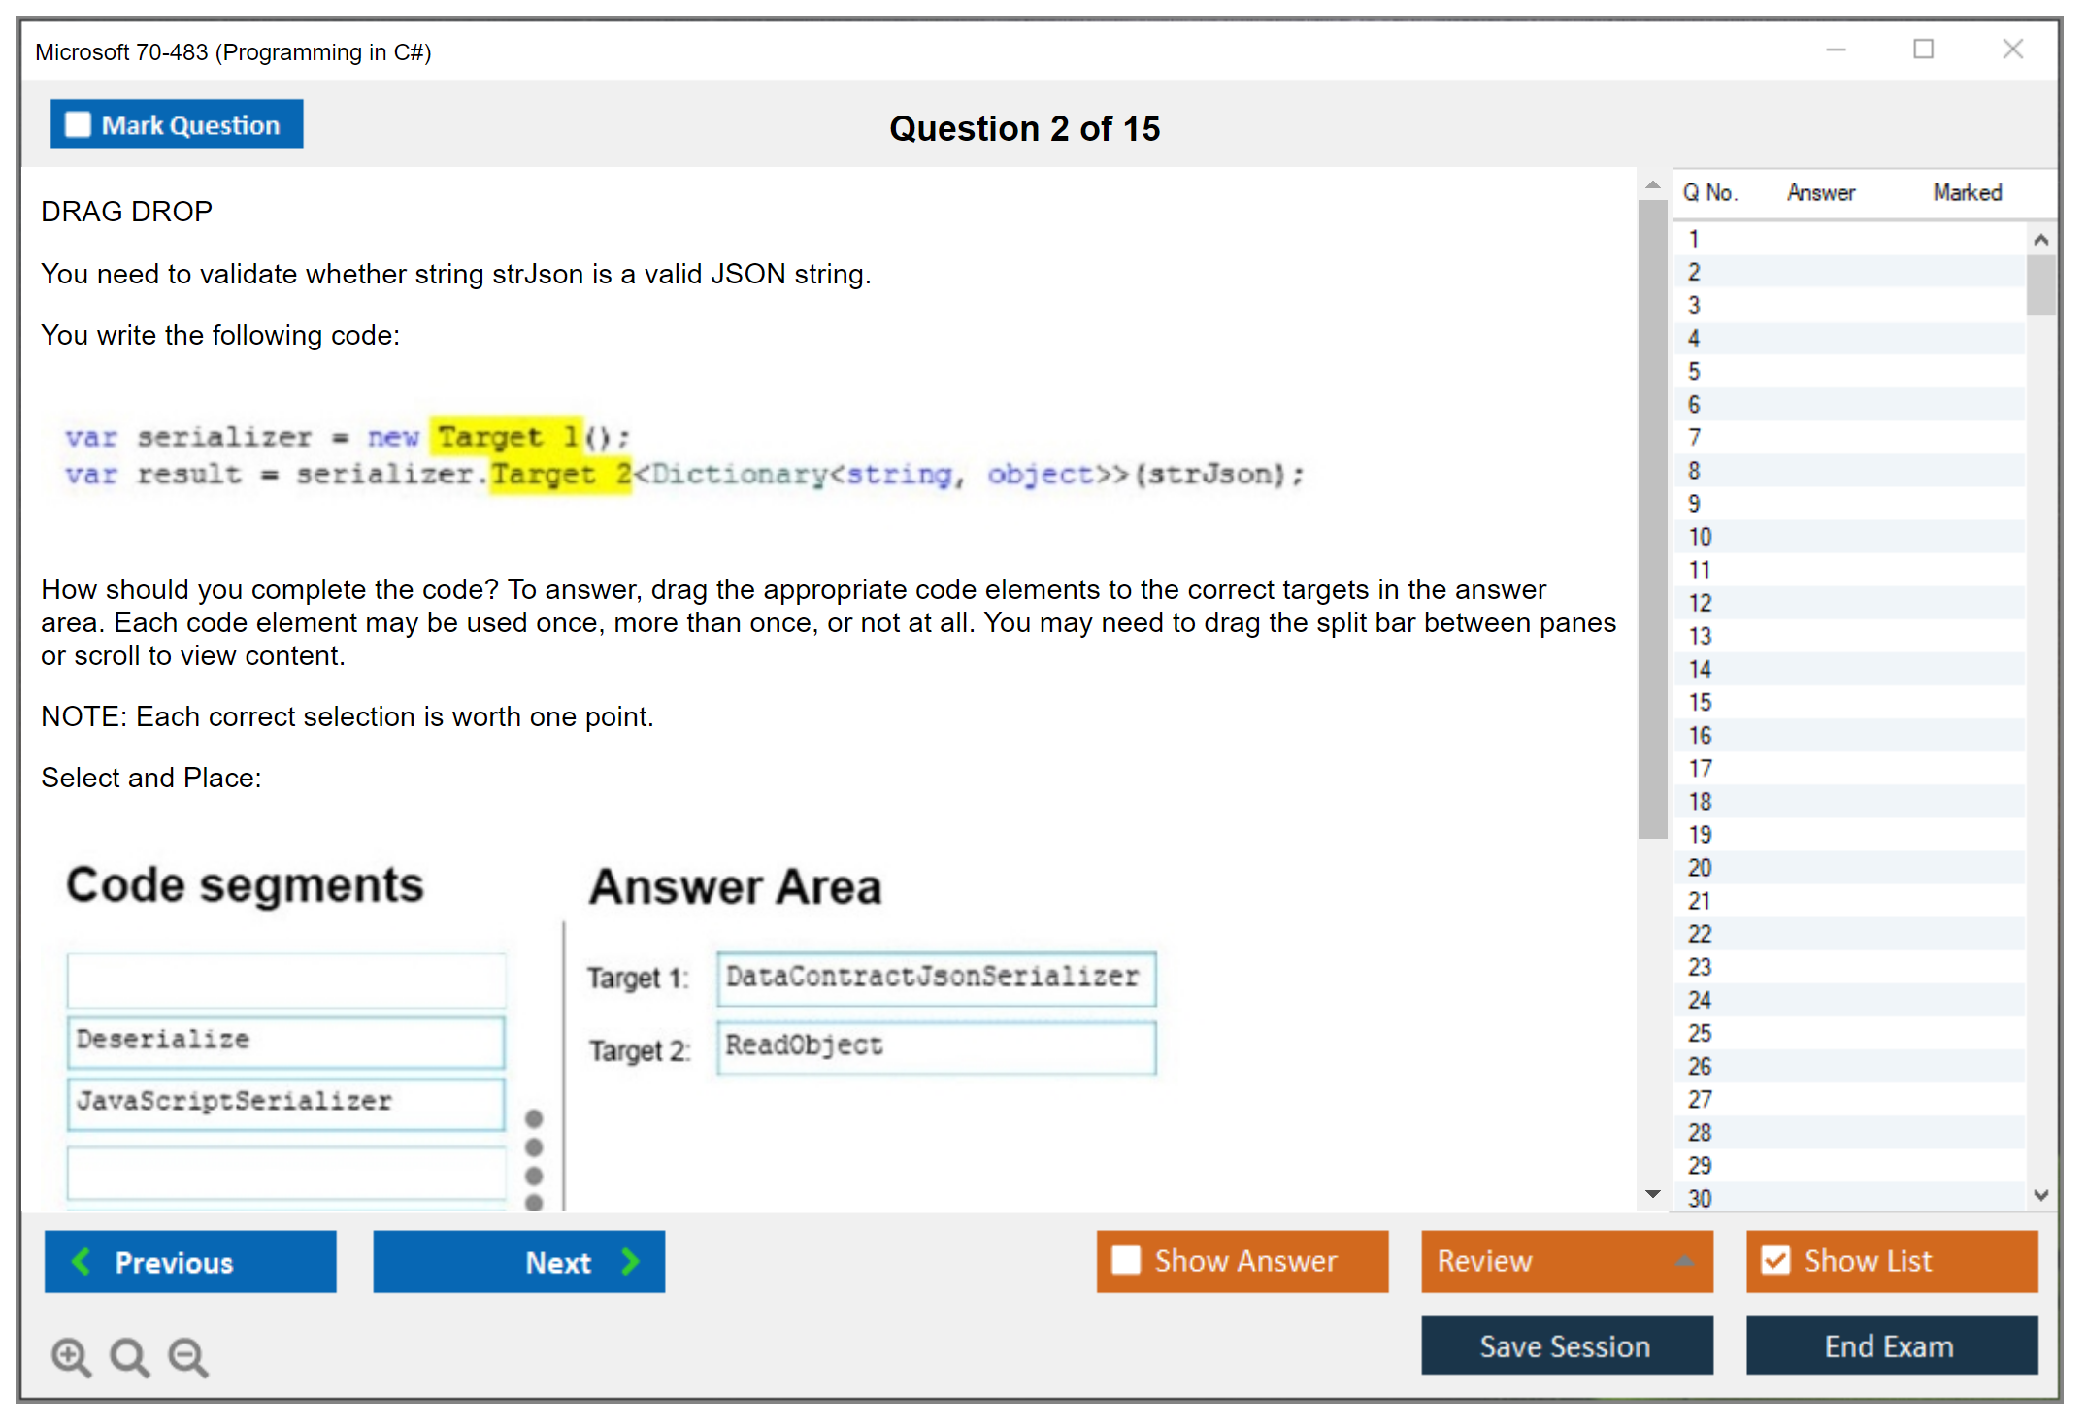Click the split bar dots handle
Screen dimensions: 2087x1427
534,1160
